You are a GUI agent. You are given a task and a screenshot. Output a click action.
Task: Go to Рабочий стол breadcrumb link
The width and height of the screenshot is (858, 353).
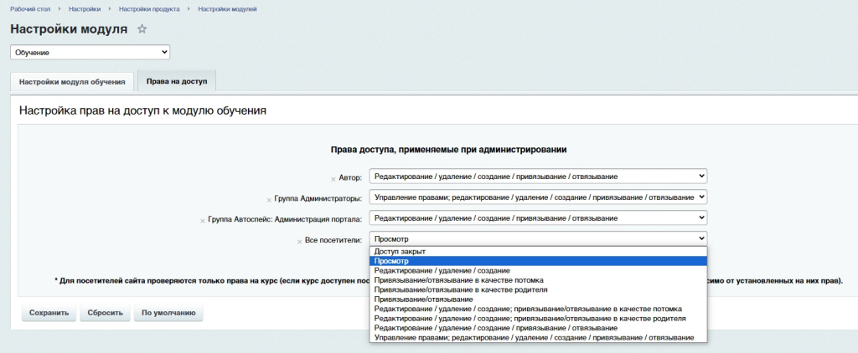pos(30,8)
